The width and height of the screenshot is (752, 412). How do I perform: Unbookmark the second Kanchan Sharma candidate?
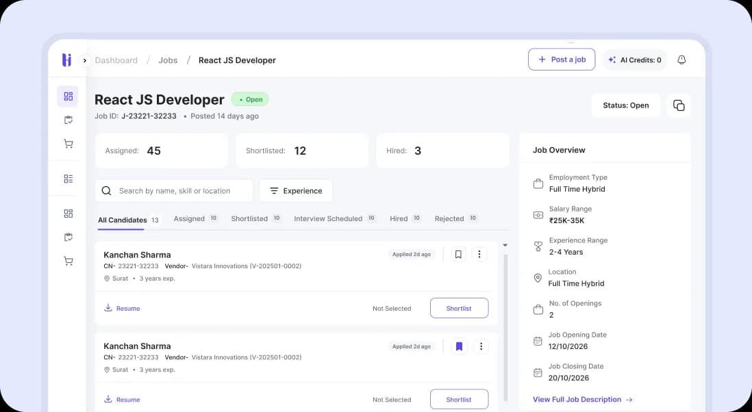460,346
